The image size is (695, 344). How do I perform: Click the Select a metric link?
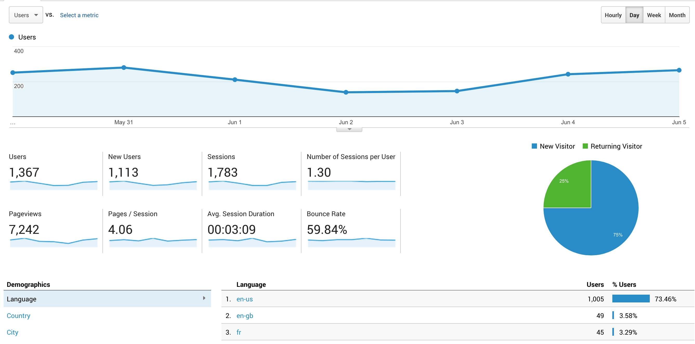[x=79, y=15]
